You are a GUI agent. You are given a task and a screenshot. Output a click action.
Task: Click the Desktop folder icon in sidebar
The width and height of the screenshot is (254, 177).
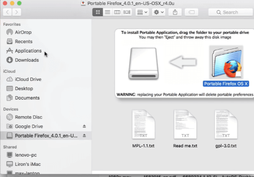pos(10,88)
